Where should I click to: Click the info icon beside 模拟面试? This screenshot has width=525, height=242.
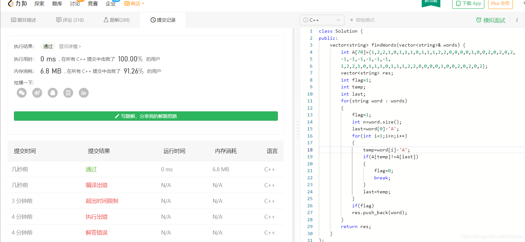[x=517, y=20]
